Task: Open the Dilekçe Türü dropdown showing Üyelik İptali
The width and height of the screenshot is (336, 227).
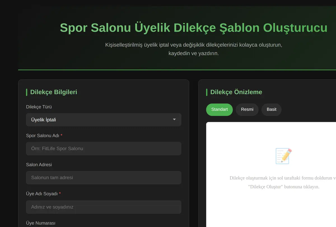Action: [x=104, y=120]
